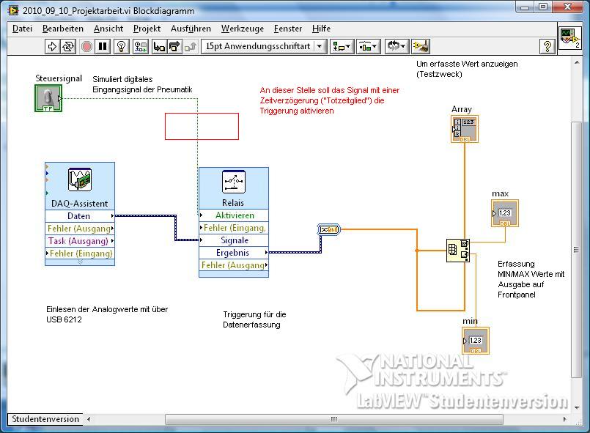Viewport: 590px width, 433px height.
Task: Open the Werkzeuge menu
Action: pyautogui.click(x=243, y=29)
